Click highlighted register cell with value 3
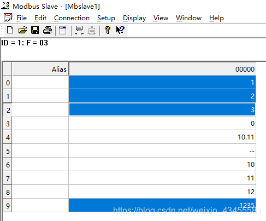266x221 pixels. coord(162,109)
